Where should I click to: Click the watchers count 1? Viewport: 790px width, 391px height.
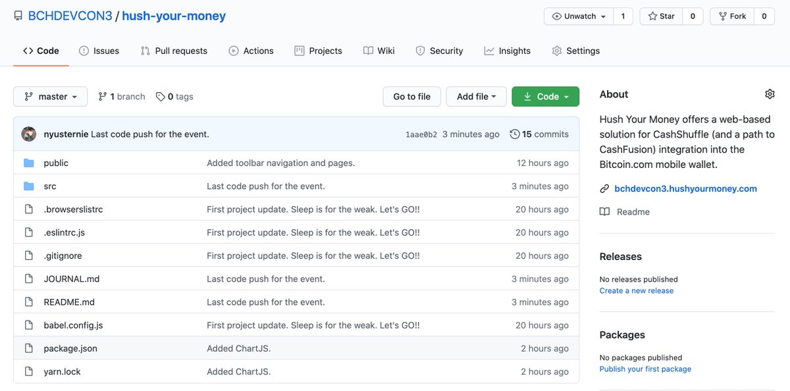click(623, 16)
